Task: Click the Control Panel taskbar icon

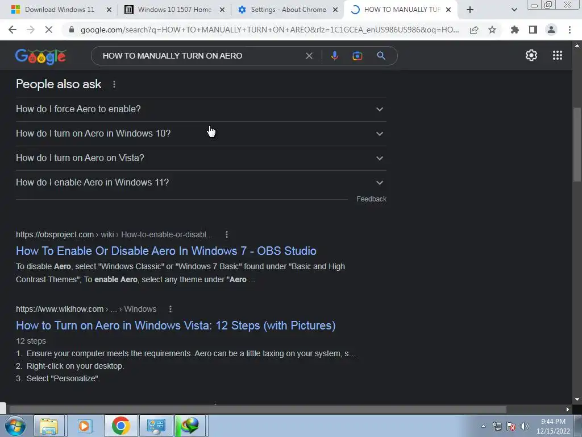Action: coord(156,426)
